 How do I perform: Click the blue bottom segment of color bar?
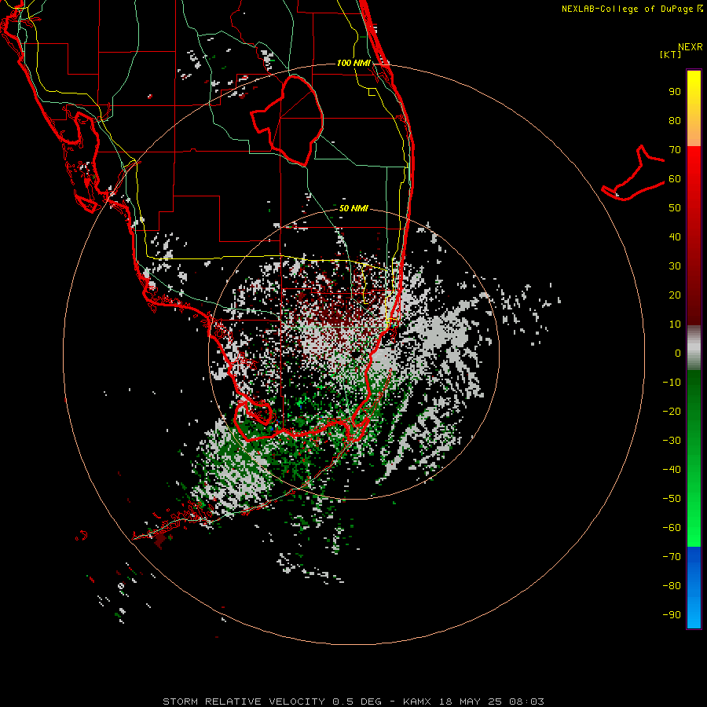694,588
